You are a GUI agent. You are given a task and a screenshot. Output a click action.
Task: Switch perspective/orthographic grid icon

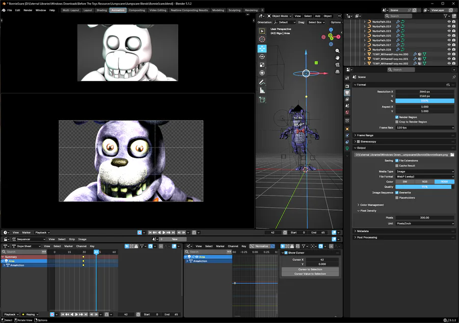pos(338,72)
